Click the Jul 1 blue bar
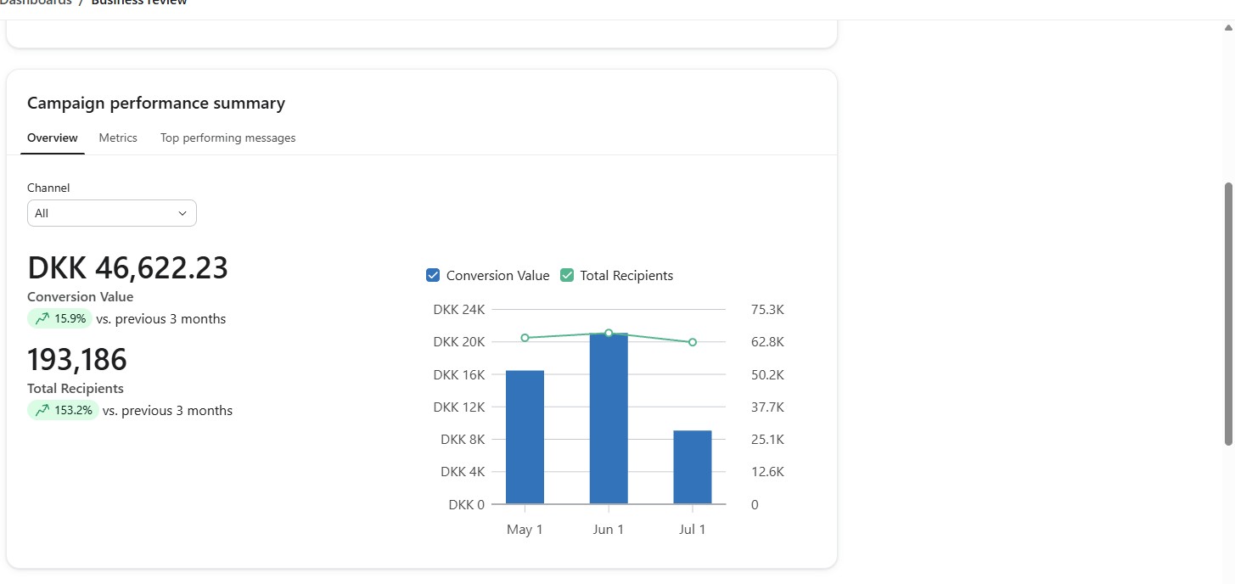The width and height of the screenshot is (1235, 584). 693,467
